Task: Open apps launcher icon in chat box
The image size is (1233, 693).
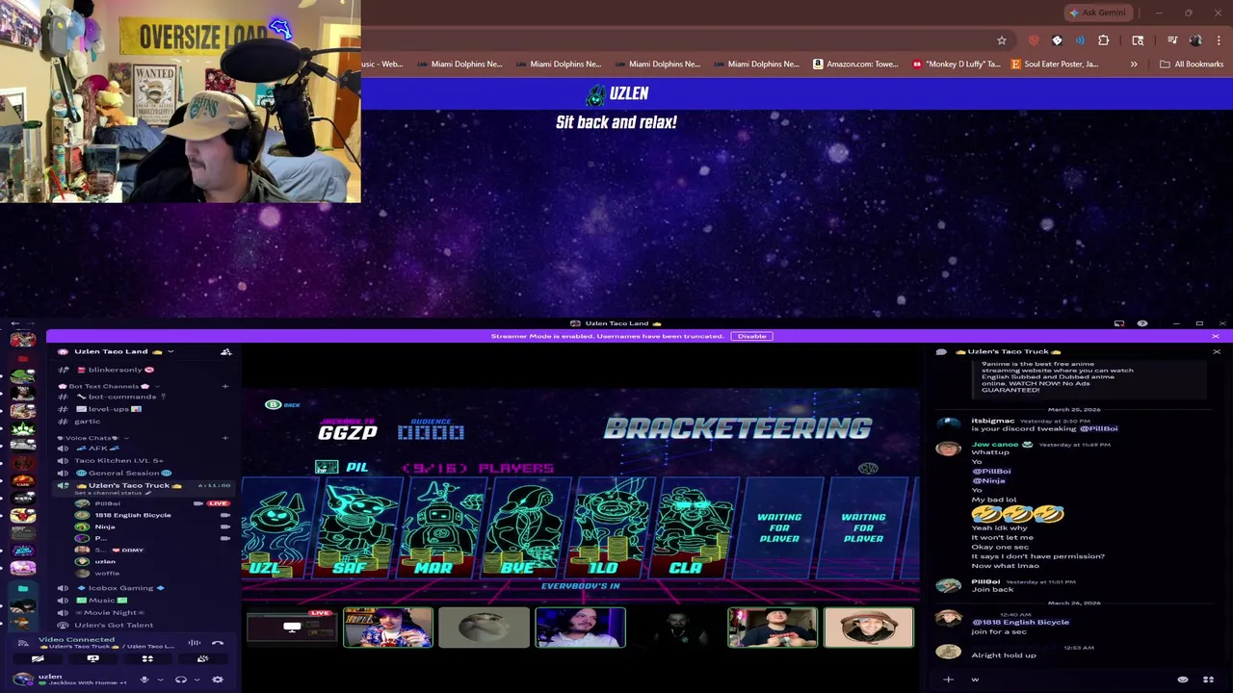Action: pos(1208,680)
